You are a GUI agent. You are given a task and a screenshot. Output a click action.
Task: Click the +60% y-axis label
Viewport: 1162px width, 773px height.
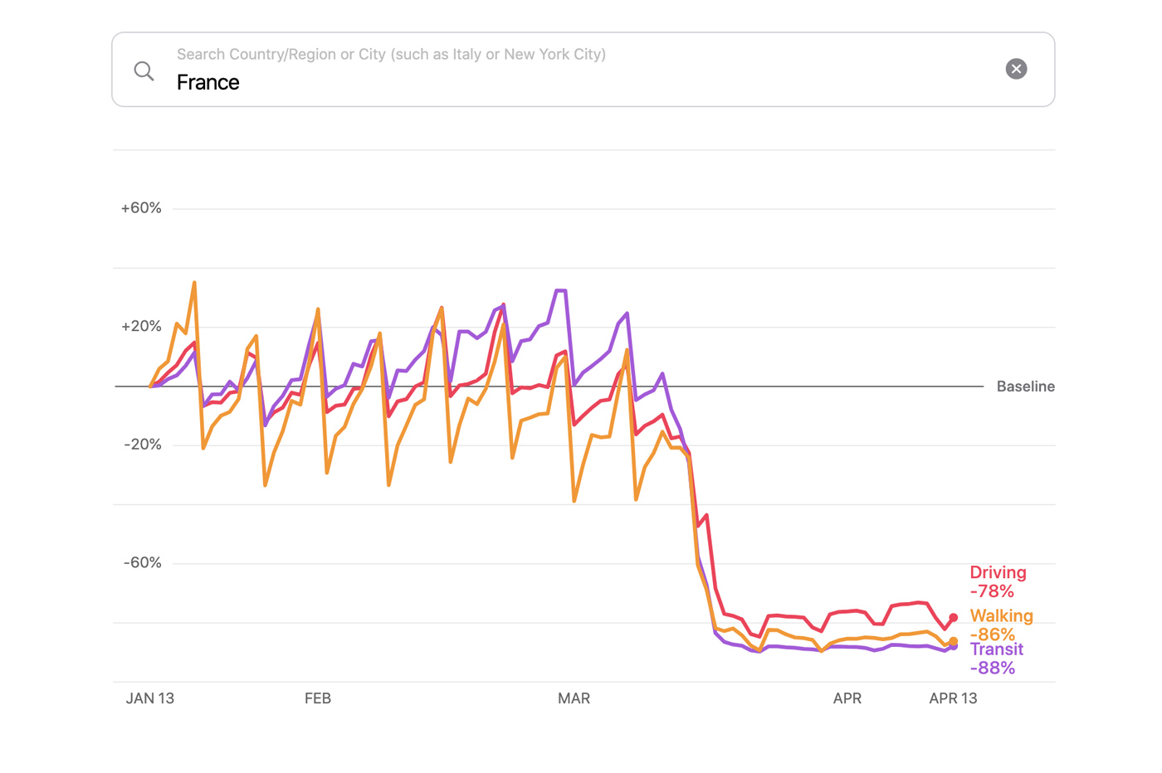141,208
